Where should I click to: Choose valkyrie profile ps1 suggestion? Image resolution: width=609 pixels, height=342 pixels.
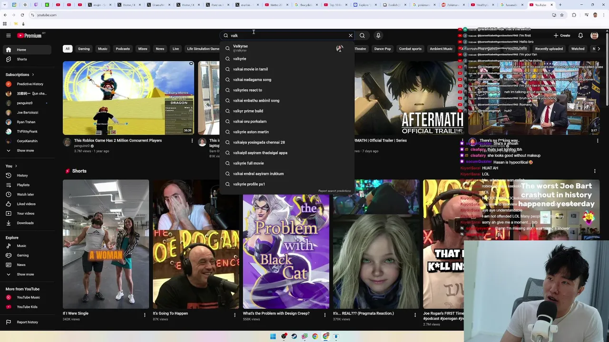[287, 184]
